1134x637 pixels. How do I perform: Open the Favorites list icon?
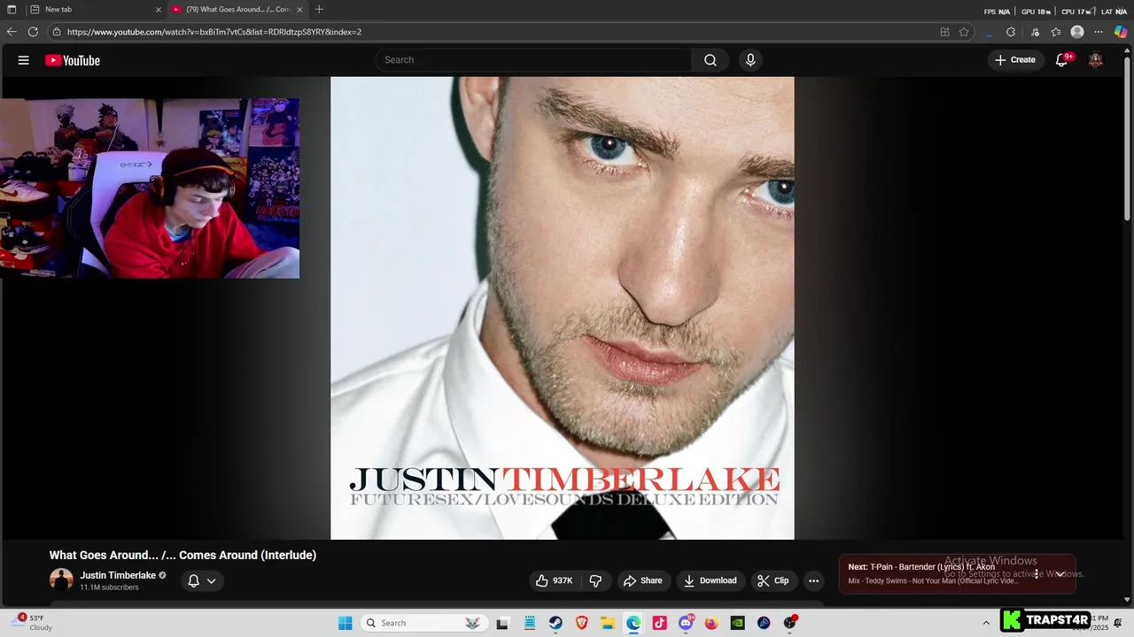click(x=1056, y=32)
